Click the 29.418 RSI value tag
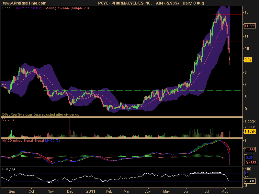The width and height of the screenshot is (259, 194). click(x=250, y=181)
